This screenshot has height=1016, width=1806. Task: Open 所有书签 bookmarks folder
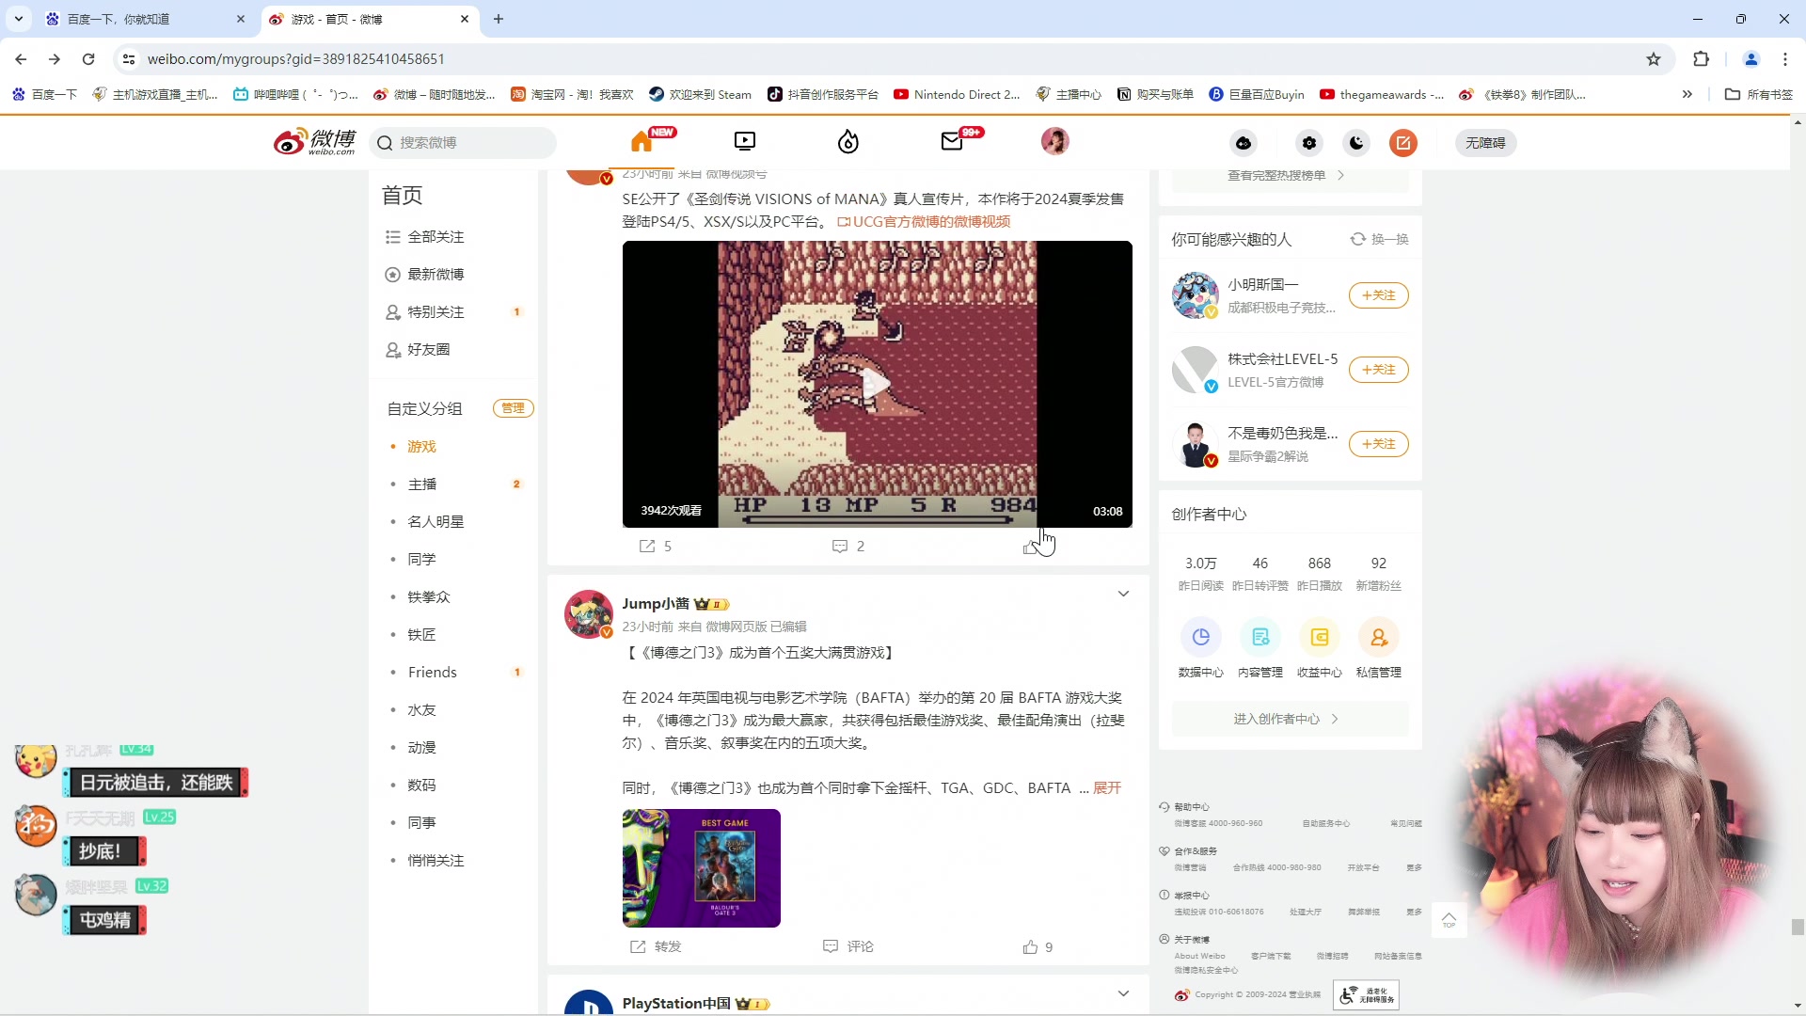[1759, 94]
